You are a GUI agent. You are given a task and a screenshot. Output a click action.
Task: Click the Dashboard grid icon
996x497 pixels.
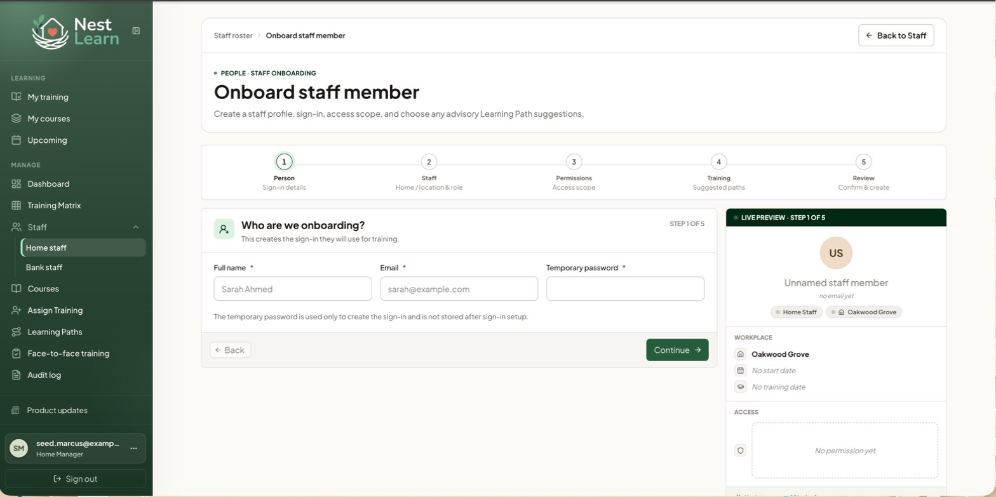coord(17,184)
